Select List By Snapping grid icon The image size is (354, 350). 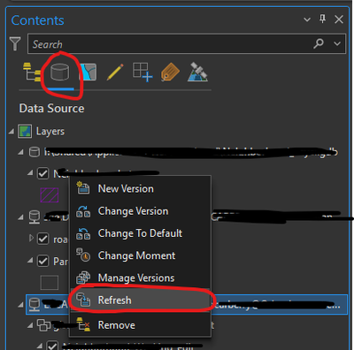click(x=142, y=72)
